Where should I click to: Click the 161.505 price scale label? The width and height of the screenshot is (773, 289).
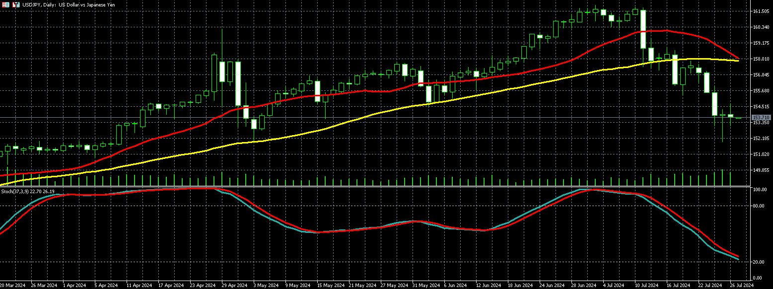point(761,11)
